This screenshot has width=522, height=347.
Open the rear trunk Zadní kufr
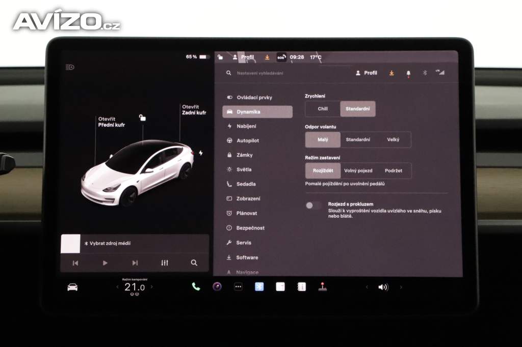(x=194, y=110)
